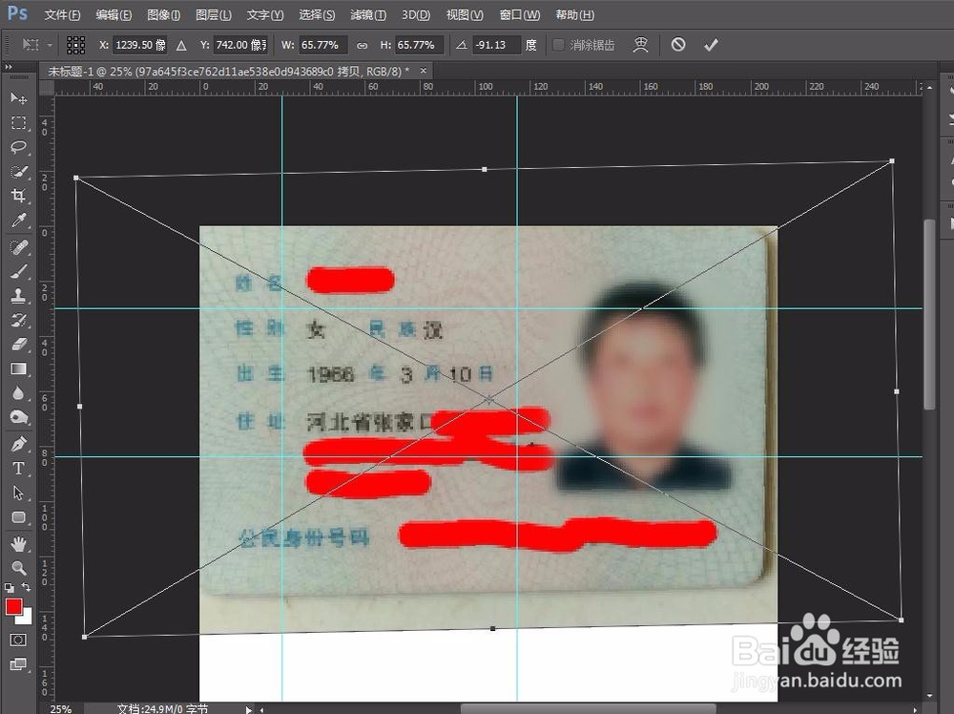Screen dimensions: 954x714
Task: Click the white background color swatch
Action: 26,618
